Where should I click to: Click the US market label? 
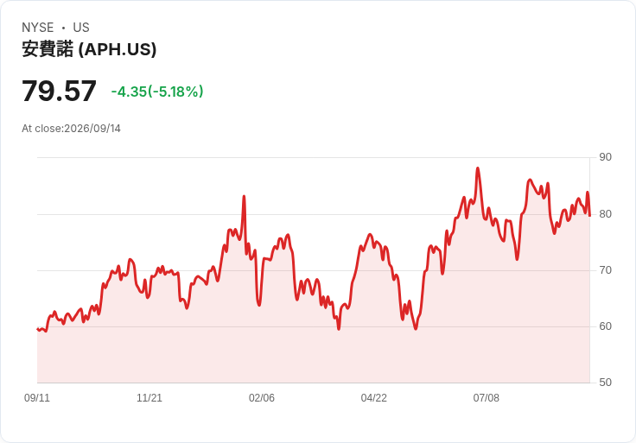(81, 27)
